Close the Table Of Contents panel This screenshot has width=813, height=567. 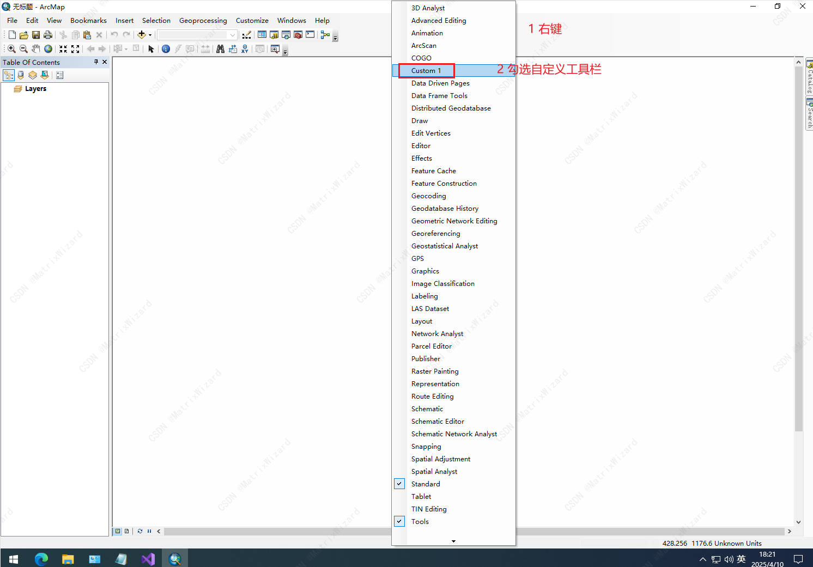[105, 62]
